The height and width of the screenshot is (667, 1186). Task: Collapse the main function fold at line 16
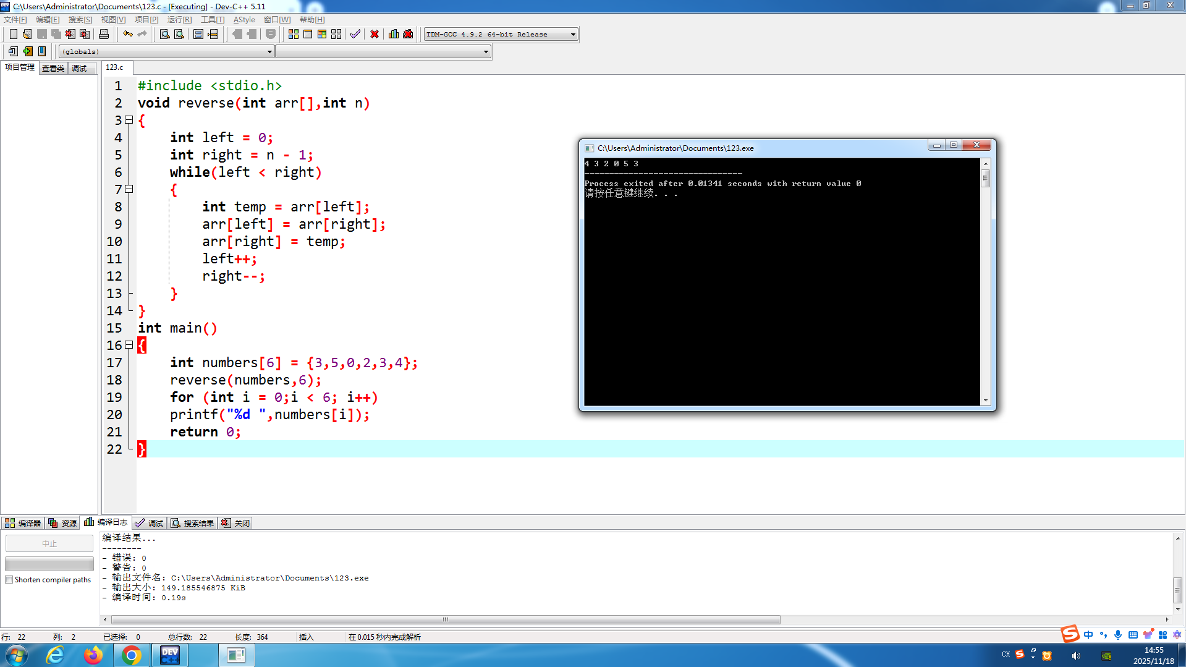point(129,345)
